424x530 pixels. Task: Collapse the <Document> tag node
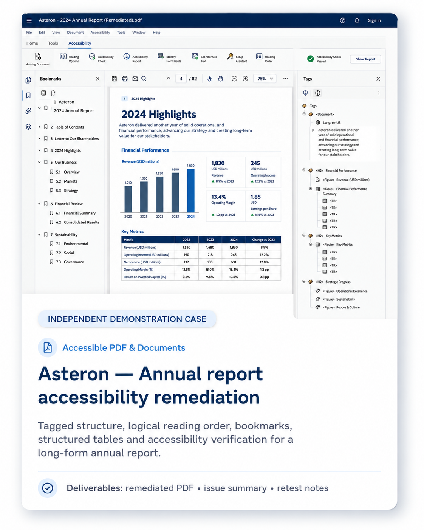(x=304, y=114)
